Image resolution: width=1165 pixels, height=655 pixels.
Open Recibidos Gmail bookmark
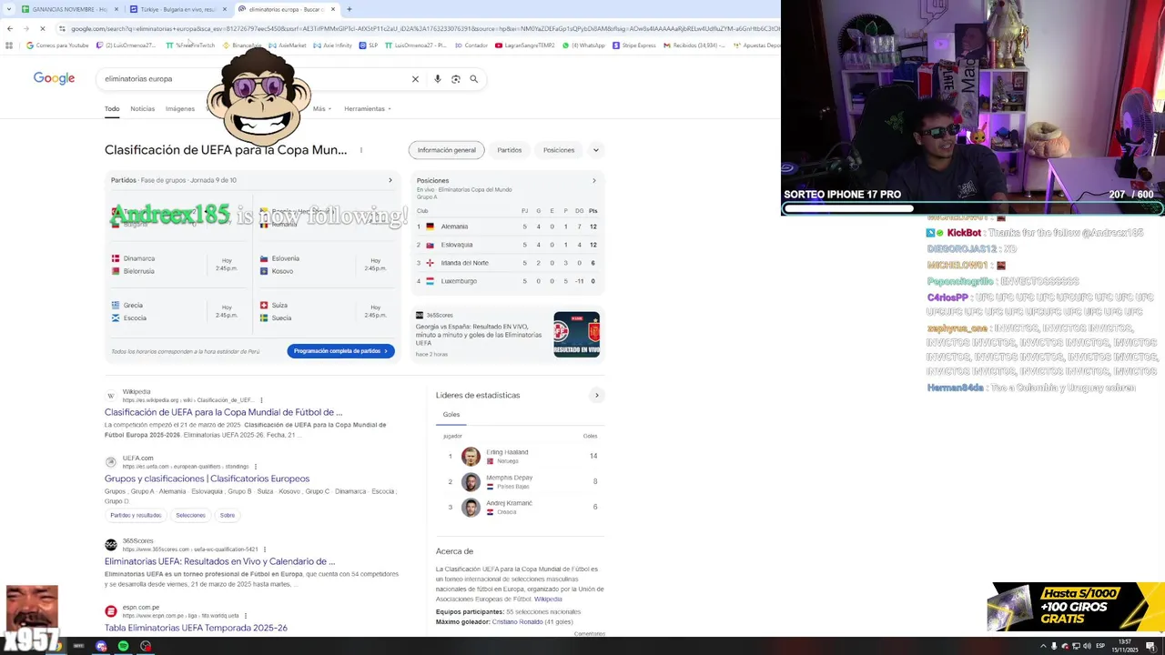[x=694, y=45]
